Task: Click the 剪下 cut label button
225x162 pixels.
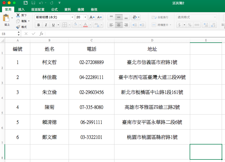Action: click(x=24, y=15)
